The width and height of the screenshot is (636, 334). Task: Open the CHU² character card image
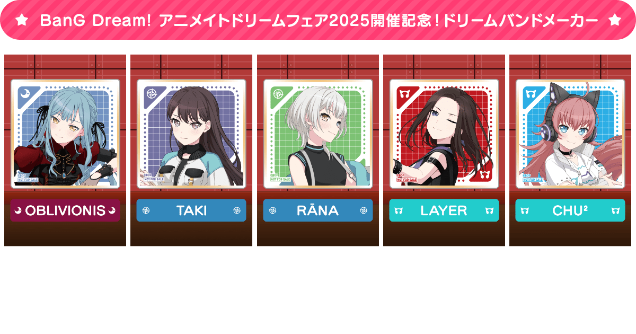pyautogui.click(x=570, y=134)
